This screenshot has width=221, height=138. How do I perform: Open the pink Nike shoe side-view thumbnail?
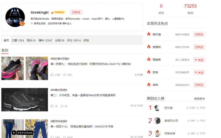click(12, 68)
